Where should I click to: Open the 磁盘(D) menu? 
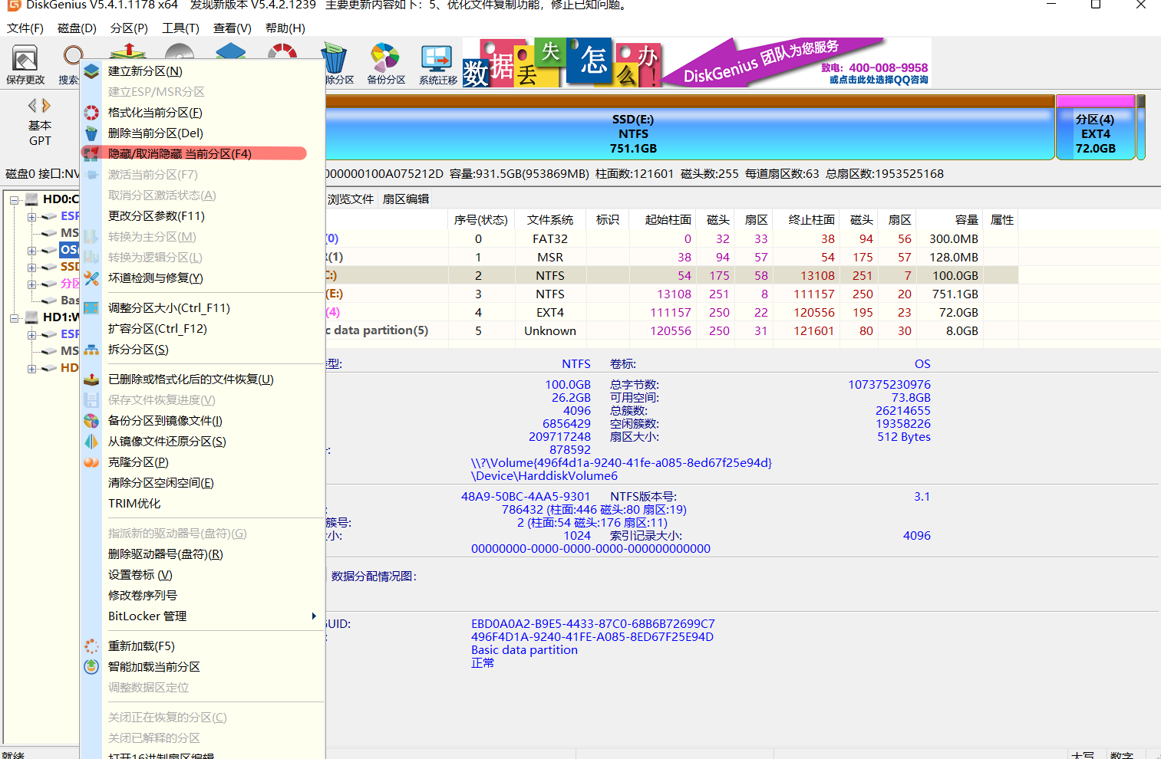pos(77,28)
